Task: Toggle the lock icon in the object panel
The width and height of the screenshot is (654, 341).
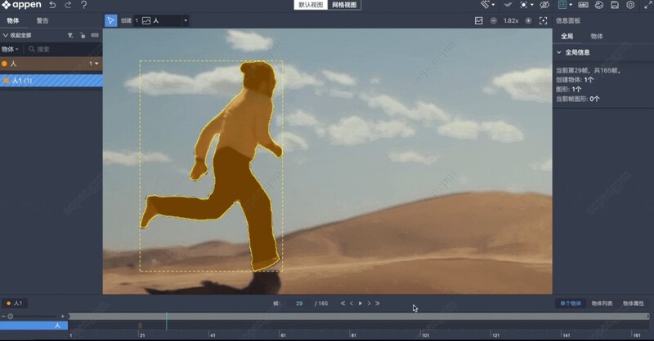Action: click(x=83, y=36)
